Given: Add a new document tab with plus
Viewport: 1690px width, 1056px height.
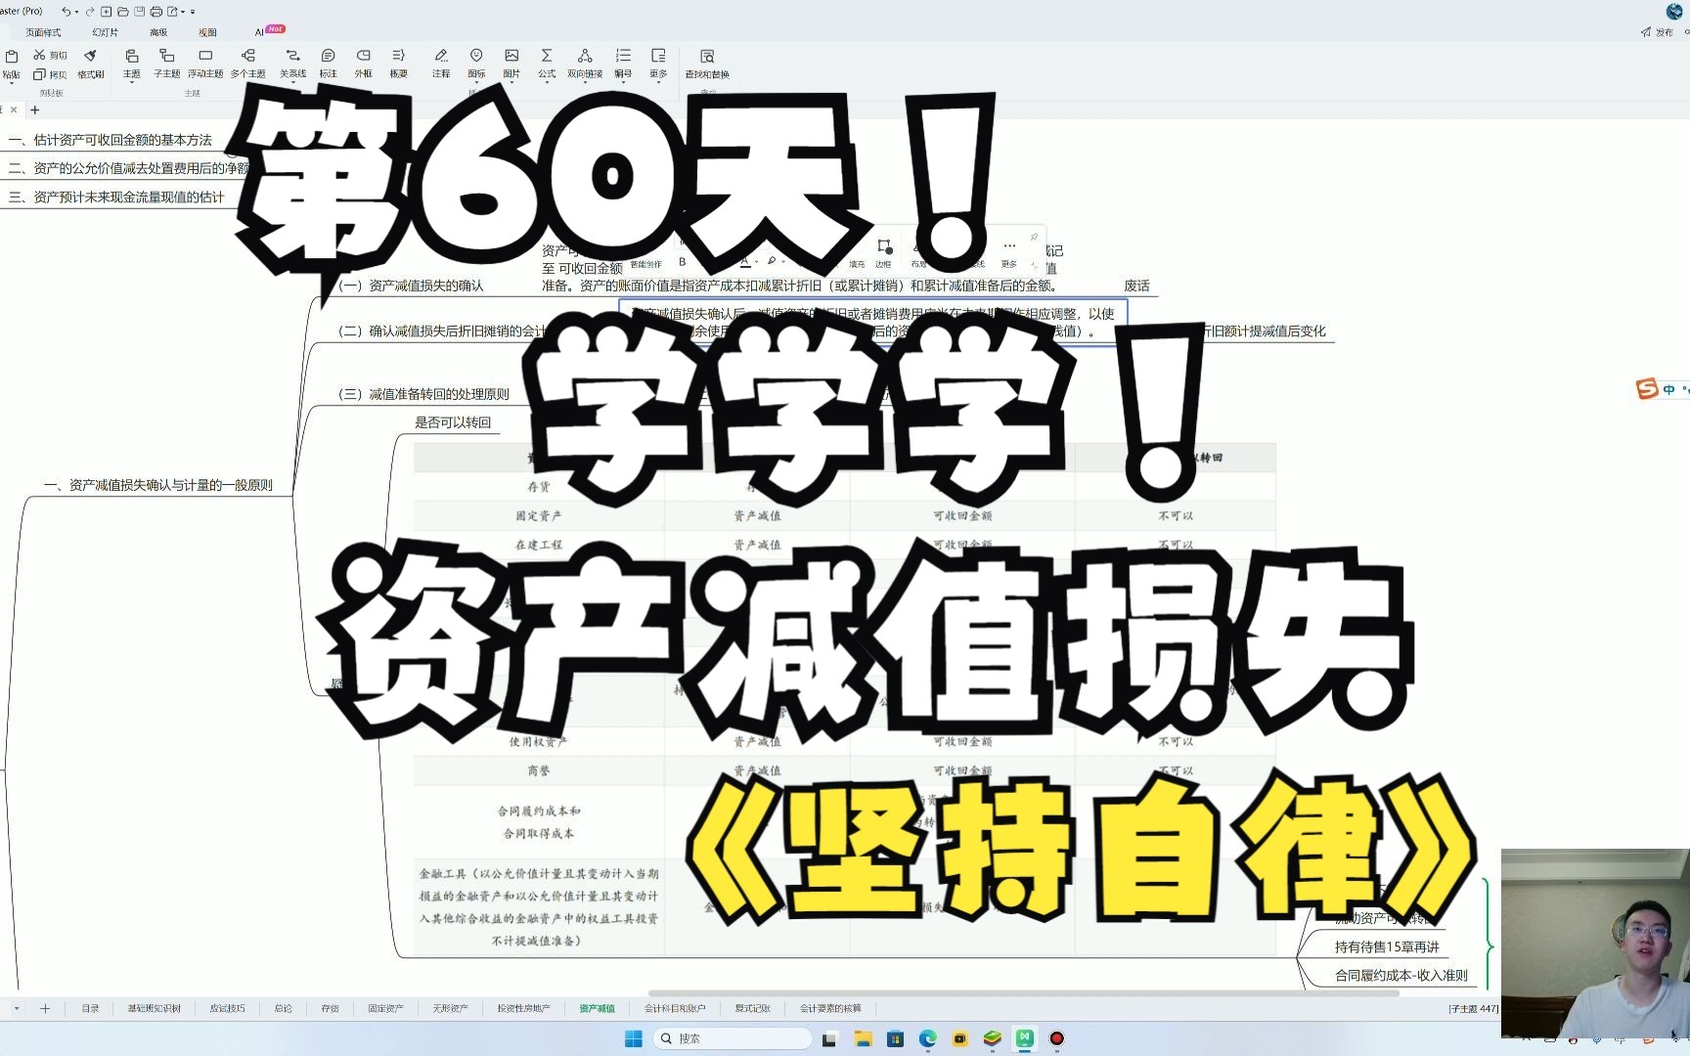Looking at the screenshot, I should coord(35,110).
